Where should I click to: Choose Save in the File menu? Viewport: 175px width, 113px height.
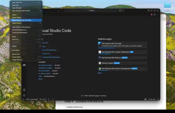click(x=26, y=37)
